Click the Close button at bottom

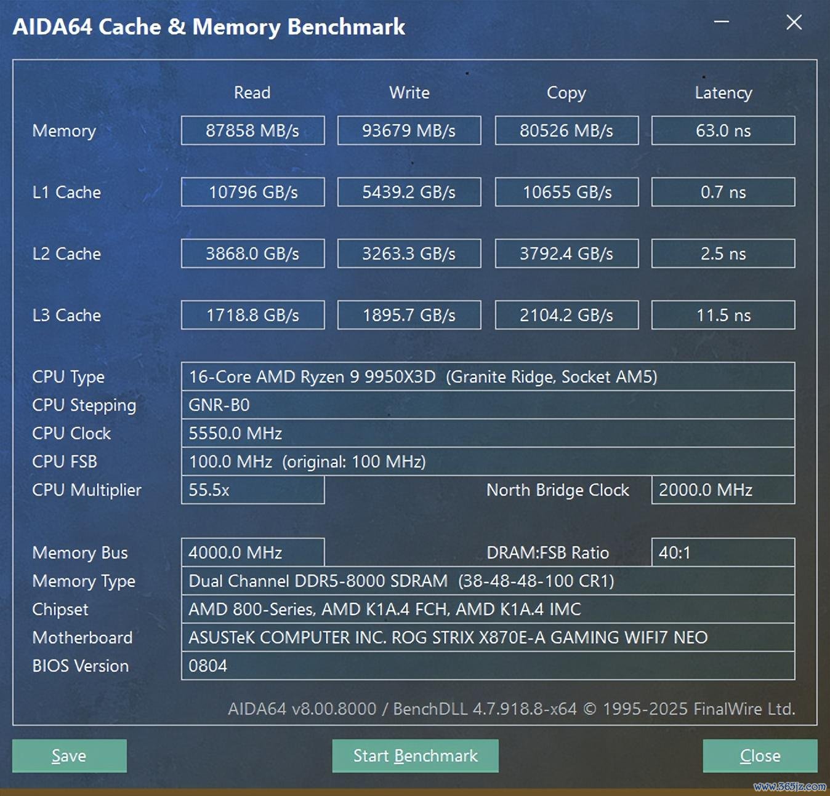(x=760, y=755)
